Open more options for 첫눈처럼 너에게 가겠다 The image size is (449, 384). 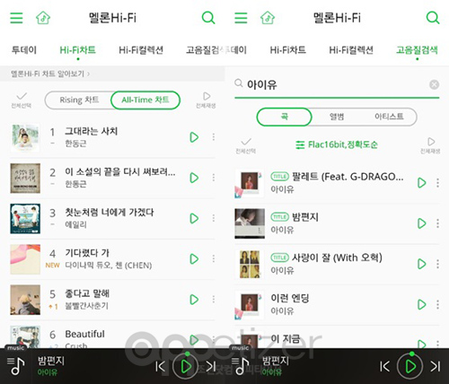click(214, 218)
